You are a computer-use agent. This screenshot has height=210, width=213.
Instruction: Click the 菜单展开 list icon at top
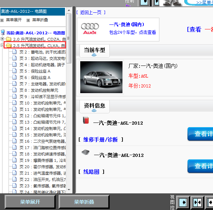click(2, 21)
